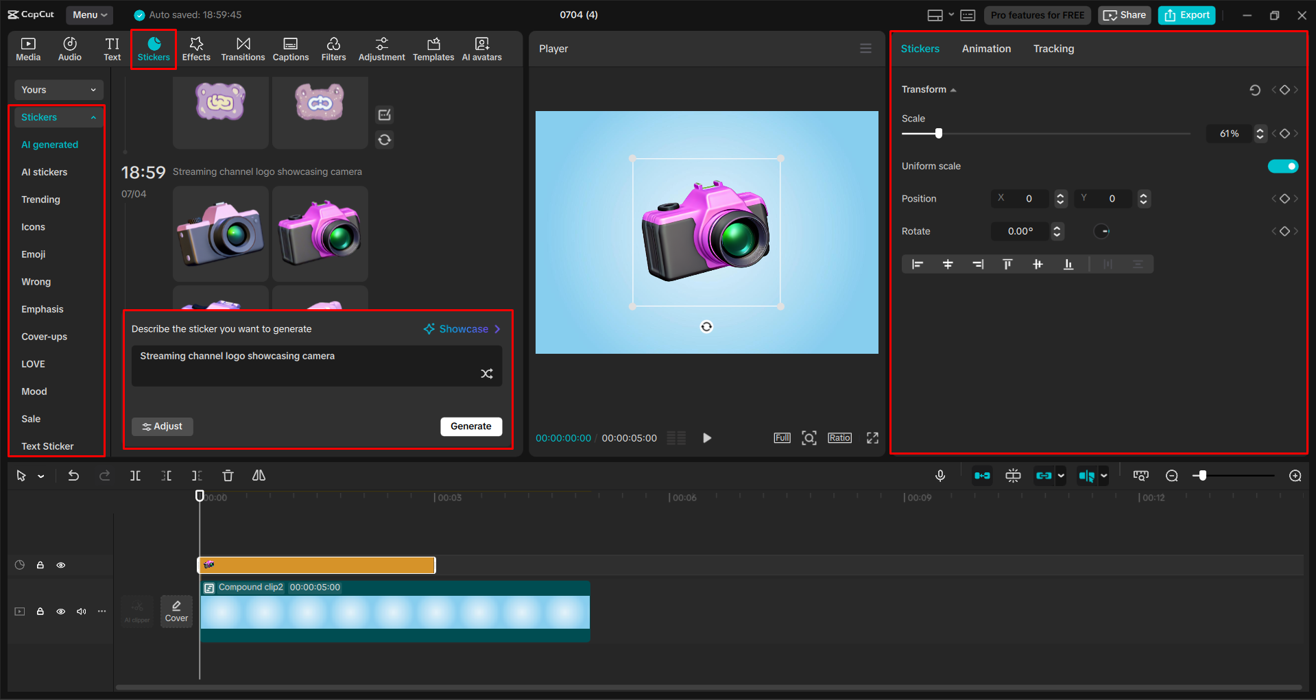Click the Export button

pyautogui.click(x=1186, y=14)
